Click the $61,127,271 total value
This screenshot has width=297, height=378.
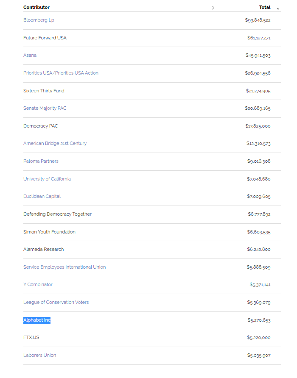click(259, 38)
